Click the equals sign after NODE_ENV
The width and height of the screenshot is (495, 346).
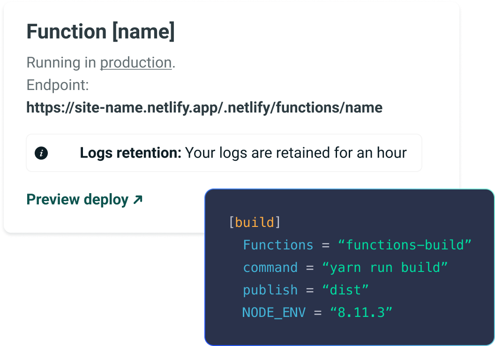pyautogui.click(x=318, y=312)
